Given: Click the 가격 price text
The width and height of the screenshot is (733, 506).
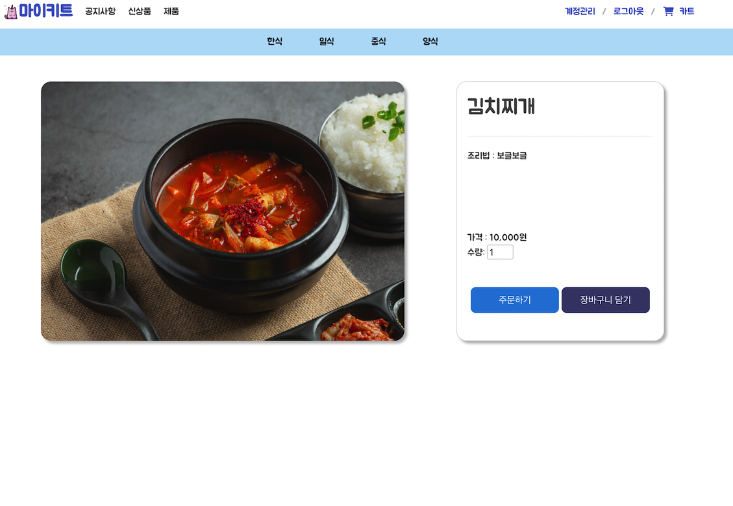Looking at the screenshot, I should [496, 237].
